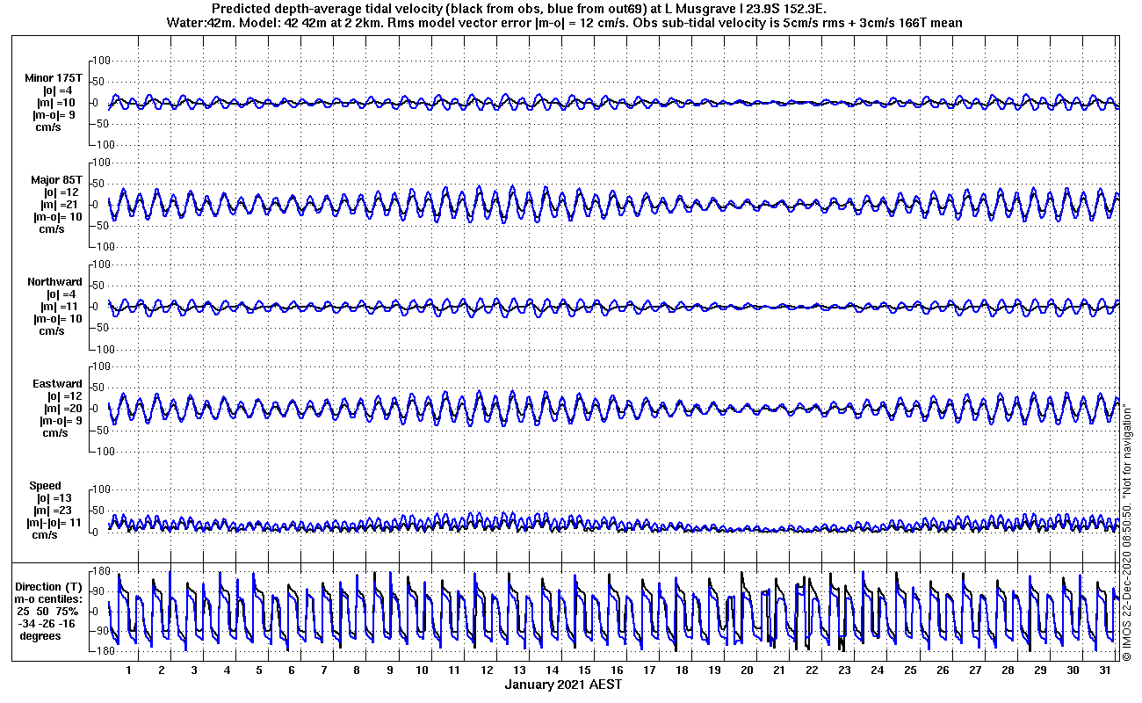
Task: Click "|m| =10" under Minor 175T
Action: coord(55,103)
